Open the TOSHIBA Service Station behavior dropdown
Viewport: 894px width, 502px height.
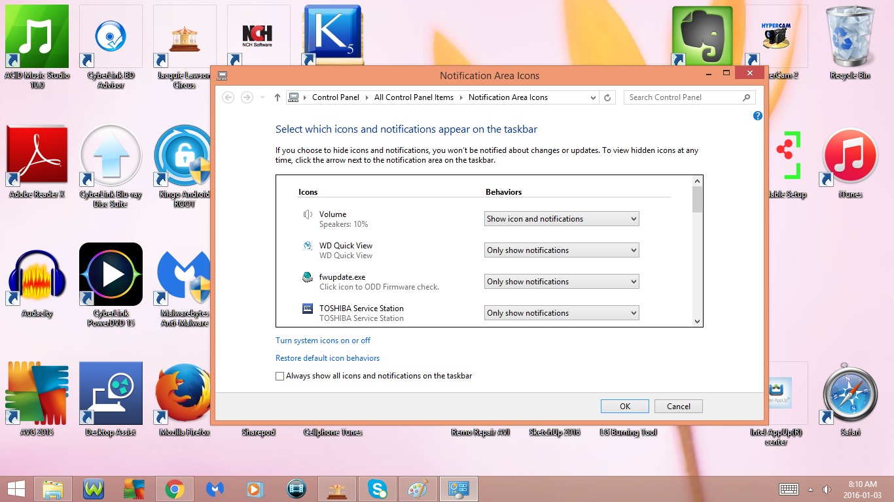(x=562, y=313)
